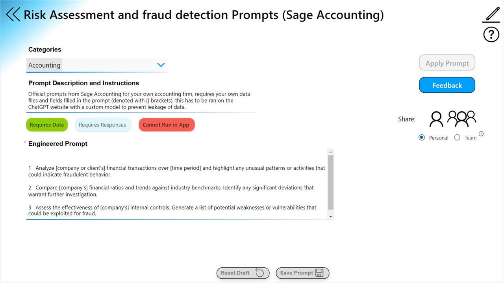Expand the Categories dropdown arrow
504x283 pixels.
(161, 65)
